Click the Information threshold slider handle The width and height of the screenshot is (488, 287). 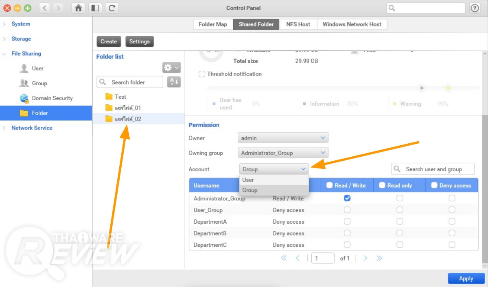pos(421,88)
